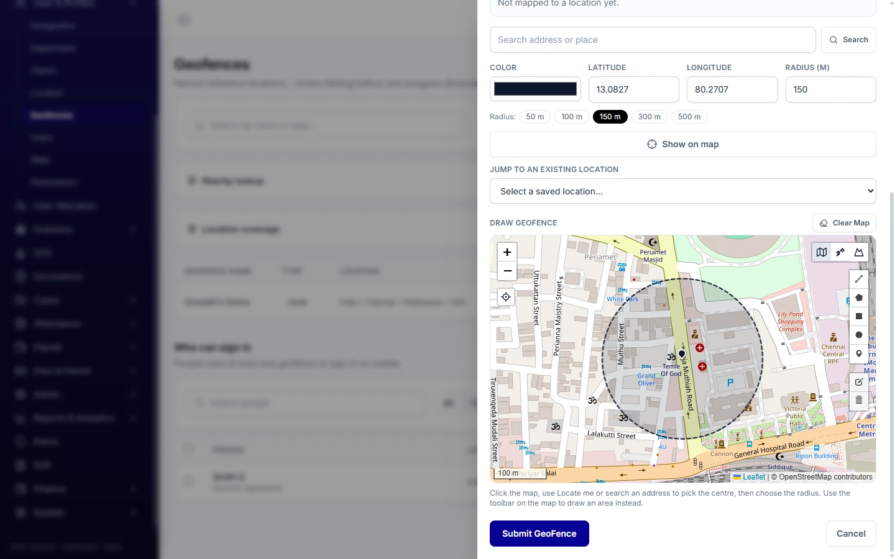This screenshot has width=895, height=559.
Task: Select the 150 m radius preset
Action: 610,117
